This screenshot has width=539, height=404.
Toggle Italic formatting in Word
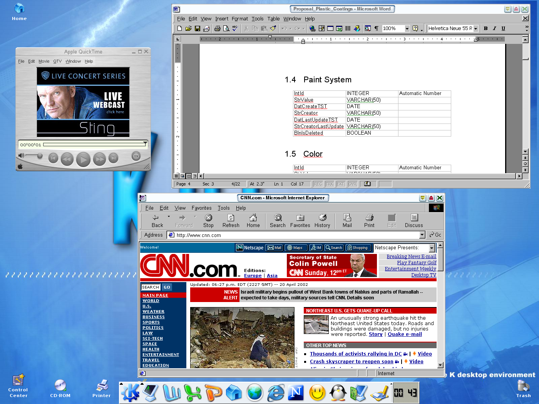[x=494, y=28]
